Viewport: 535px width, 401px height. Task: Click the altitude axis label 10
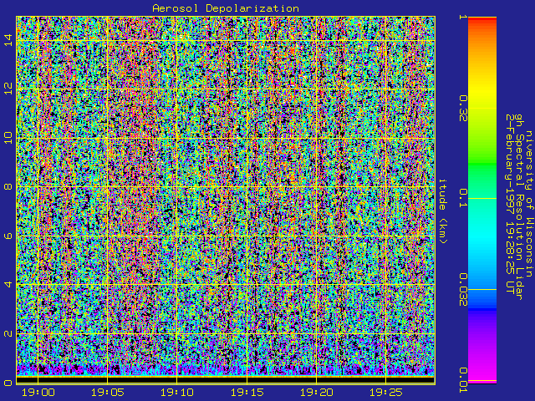8,138
